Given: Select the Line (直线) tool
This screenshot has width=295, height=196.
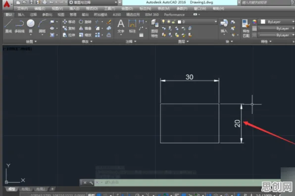Looking at the screenshot, I should pyautogui.click(x=8, y=26).
